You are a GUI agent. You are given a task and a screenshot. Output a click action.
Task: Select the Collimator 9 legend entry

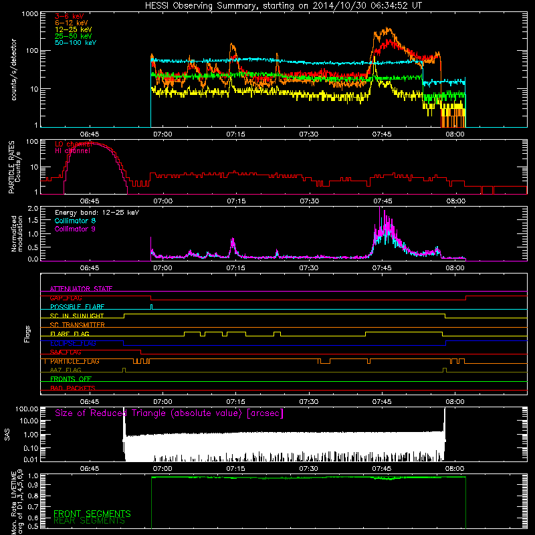(75, 229)
